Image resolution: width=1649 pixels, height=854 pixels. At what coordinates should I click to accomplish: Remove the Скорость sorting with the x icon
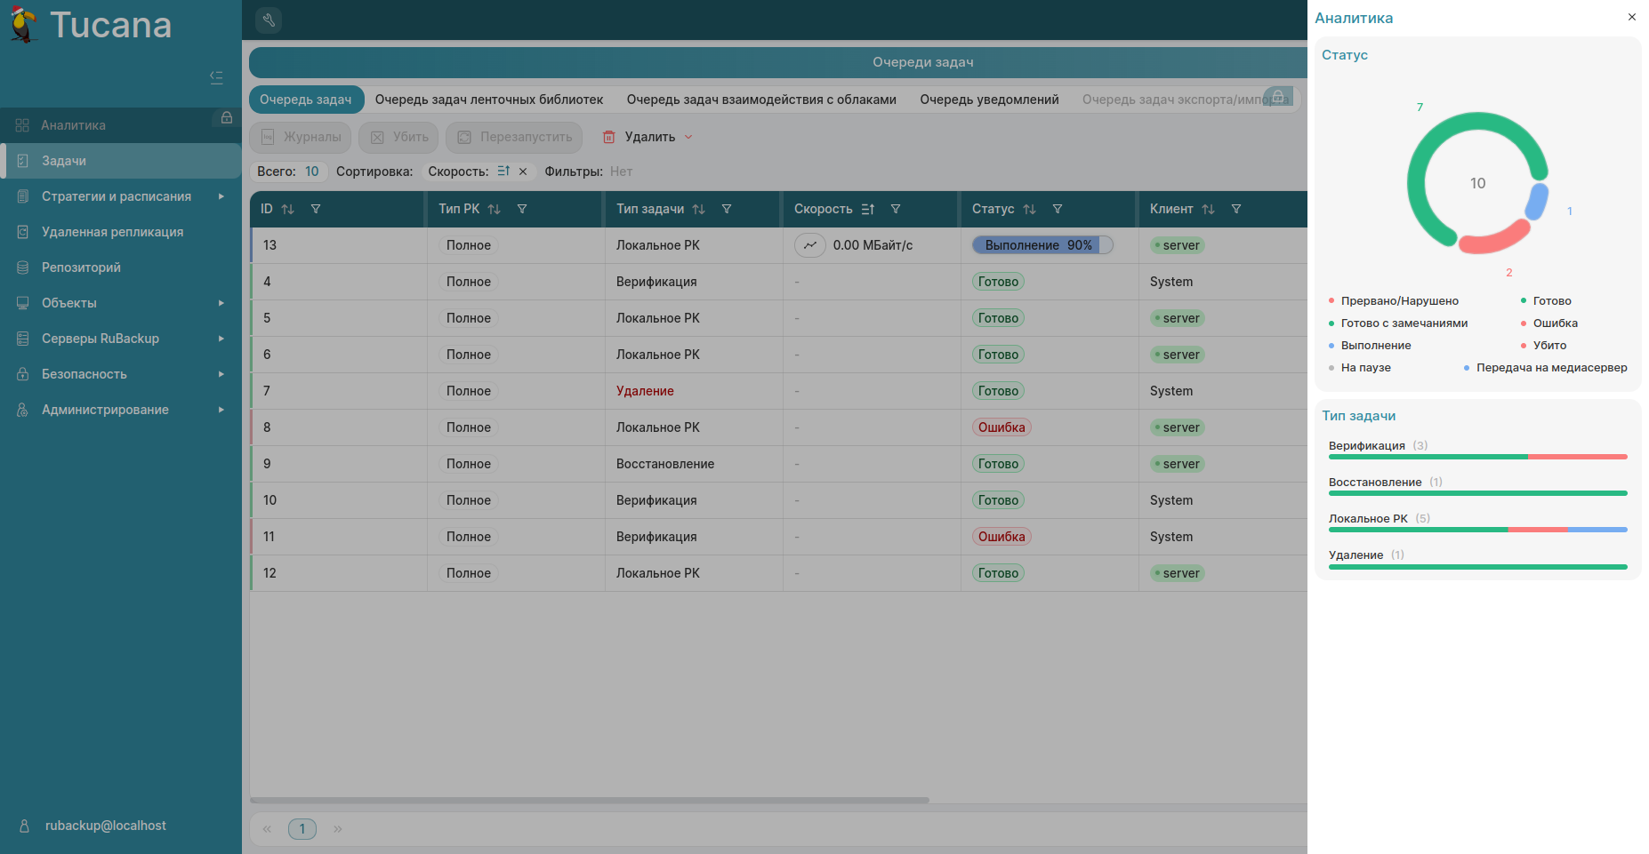(523, 172)
